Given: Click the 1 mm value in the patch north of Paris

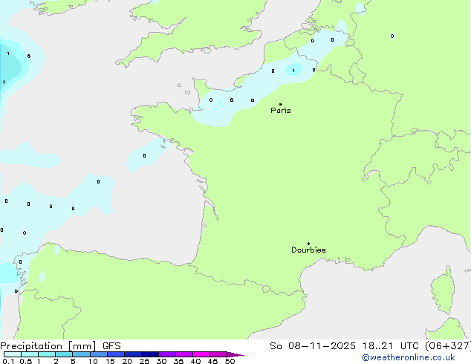Looking at the screenshot, I should pyautogui.click(x=293, y=71).
